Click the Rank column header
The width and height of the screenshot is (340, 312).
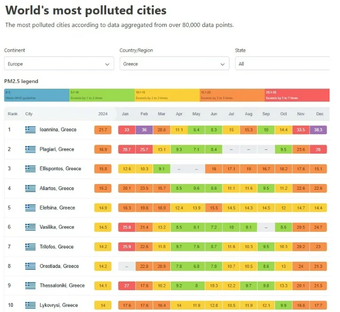click(13, 114)
